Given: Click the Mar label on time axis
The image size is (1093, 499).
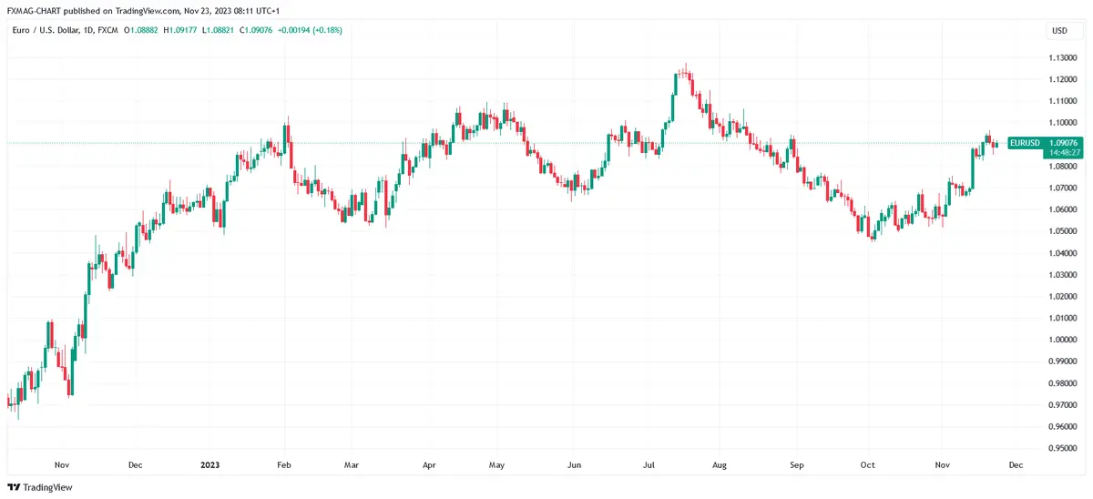Looking at the screenshot, I should pos(352,464).
